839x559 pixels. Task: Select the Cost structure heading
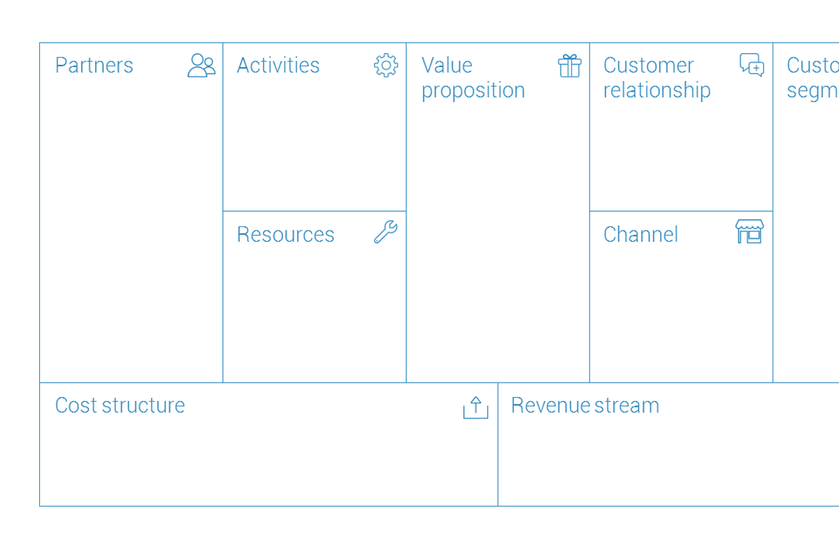coord(120,405)
